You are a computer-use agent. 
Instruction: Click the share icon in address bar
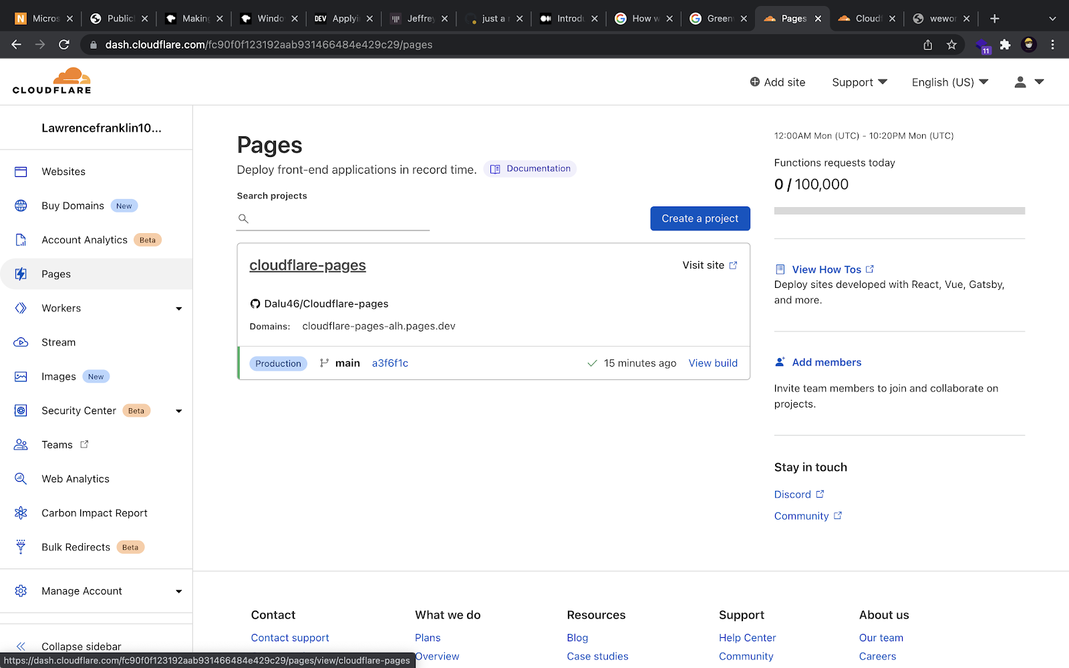point(928,45)
